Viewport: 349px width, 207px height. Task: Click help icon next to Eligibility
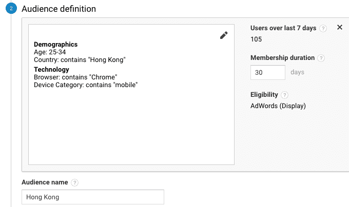coord(285,95)
